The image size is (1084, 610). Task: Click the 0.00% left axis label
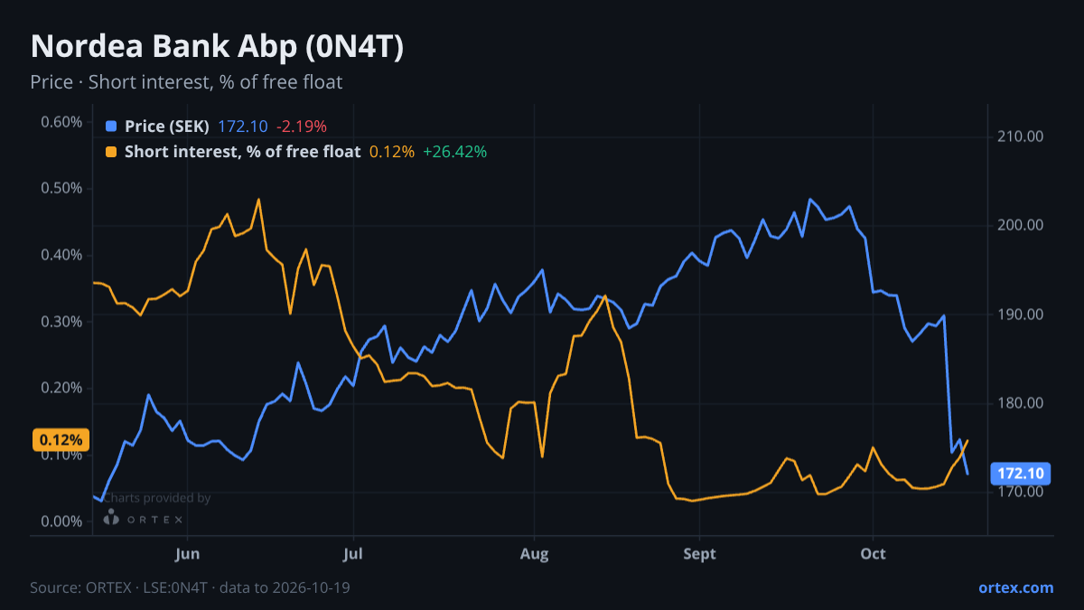[61, 521]
